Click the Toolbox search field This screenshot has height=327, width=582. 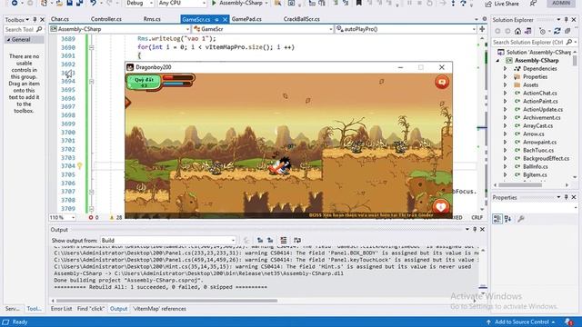tap(24, 29)
